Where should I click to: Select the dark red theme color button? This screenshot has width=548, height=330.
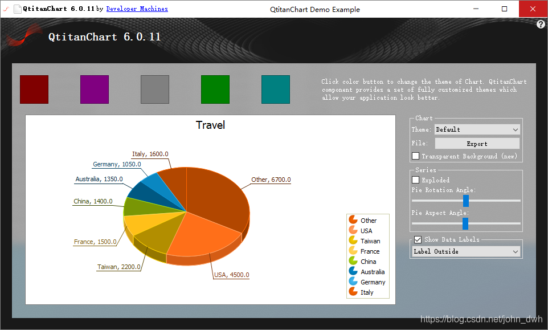34,89
